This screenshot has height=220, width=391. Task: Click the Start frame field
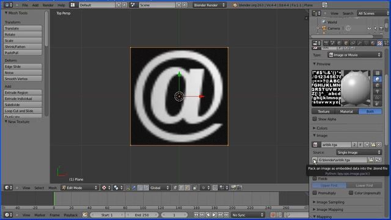coord(108,215)
